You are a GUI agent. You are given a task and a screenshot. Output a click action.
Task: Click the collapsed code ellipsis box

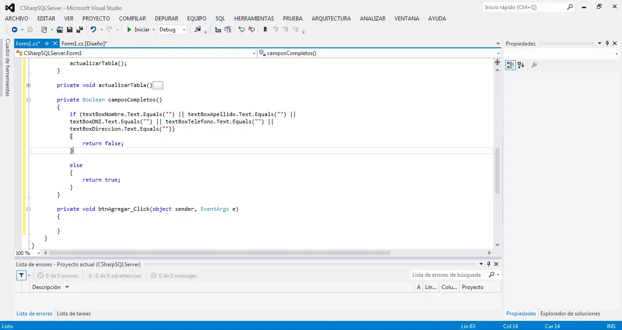tap(158, 85)
